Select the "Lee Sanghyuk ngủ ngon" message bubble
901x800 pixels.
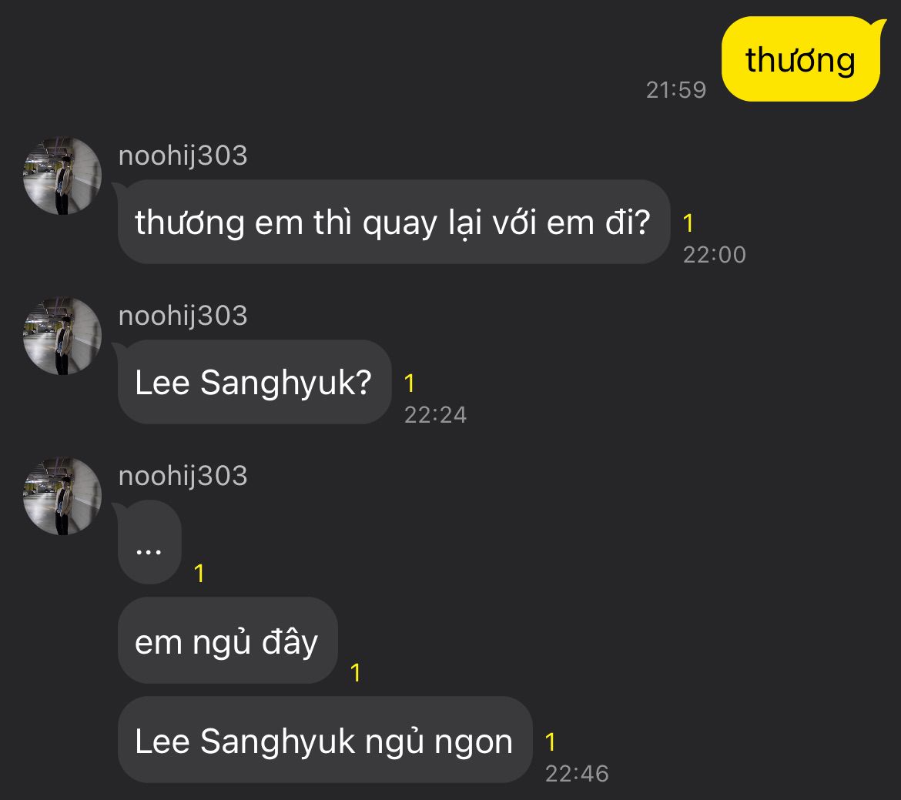tap(324, 741)
